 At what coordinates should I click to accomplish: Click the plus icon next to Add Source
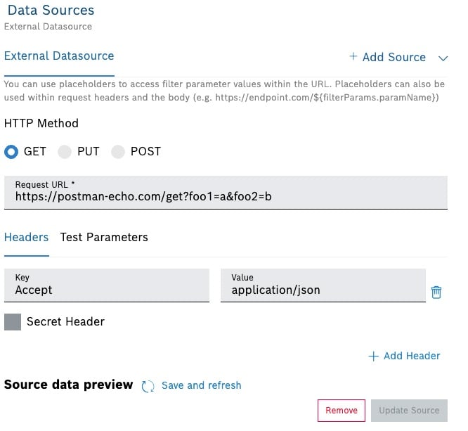pyautogui.click(x=353, y=57)
